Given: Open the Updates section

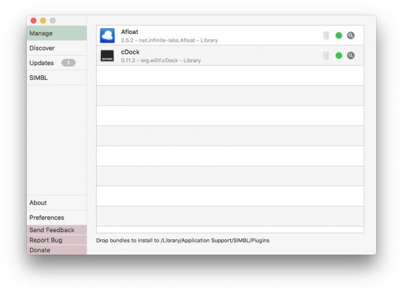Looking at the screenshot, I should click(56, 63).
